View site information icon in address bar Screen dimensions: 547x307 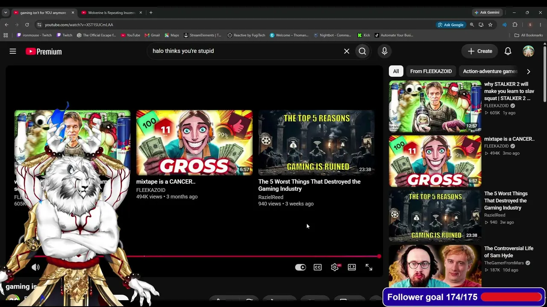click(39, 25)
